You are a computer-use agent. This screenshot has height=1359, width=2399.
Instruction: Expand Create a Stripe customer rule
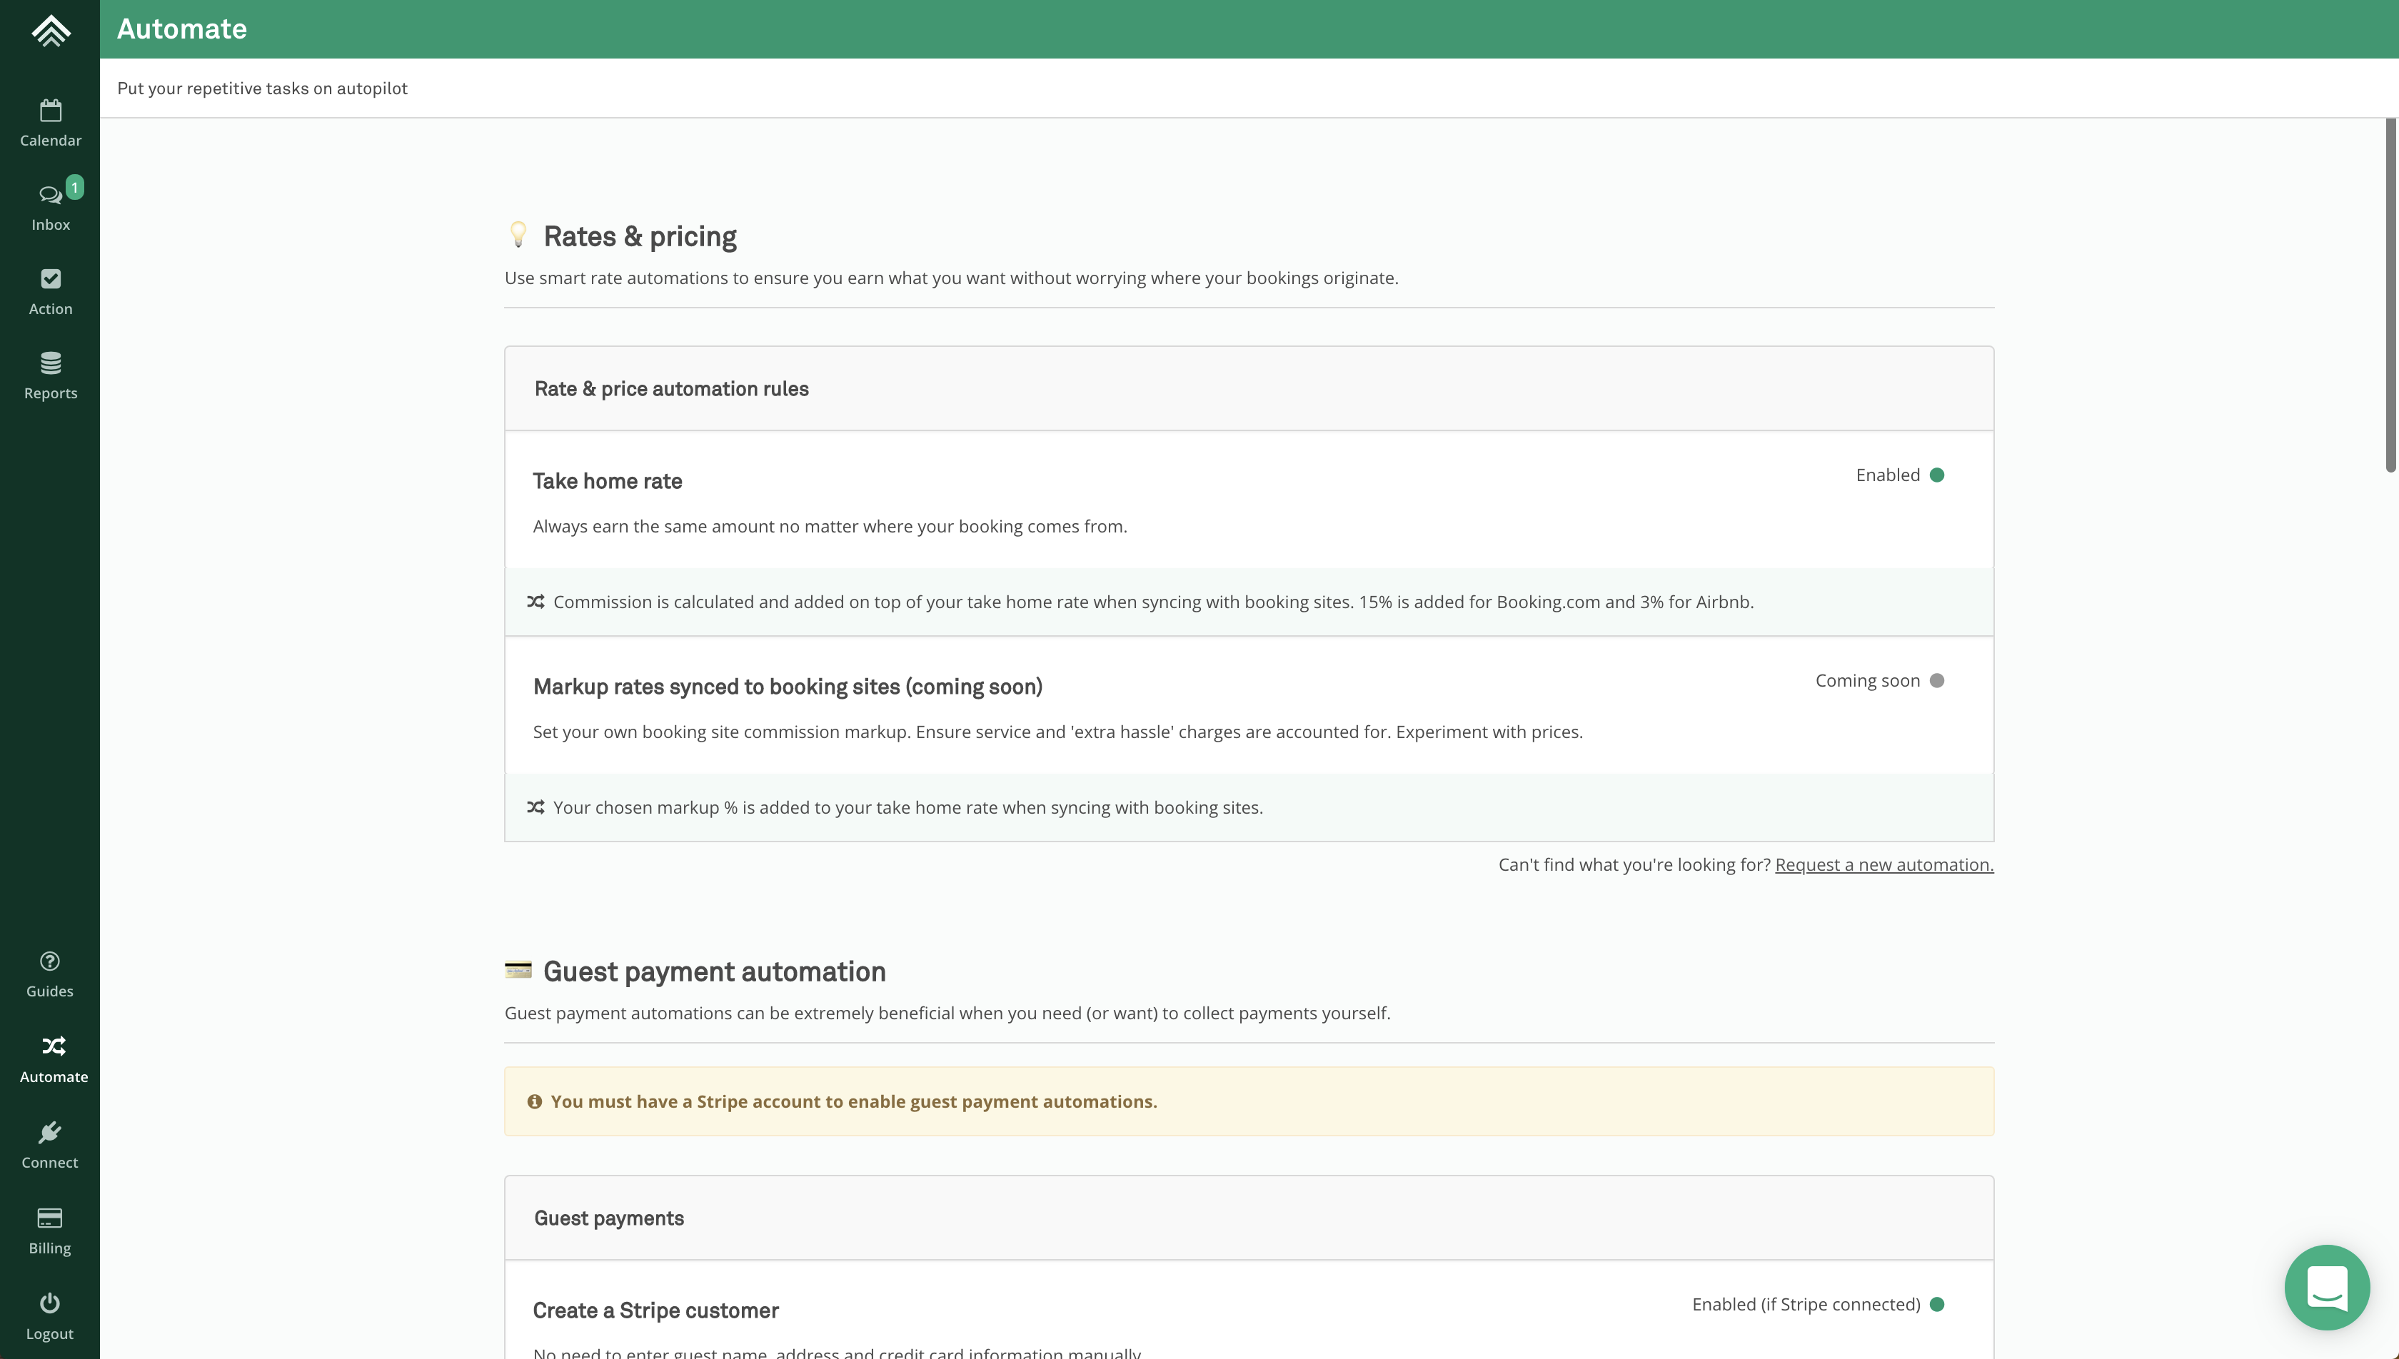[655, 1310]
